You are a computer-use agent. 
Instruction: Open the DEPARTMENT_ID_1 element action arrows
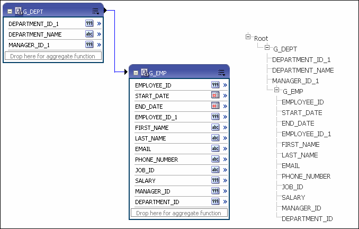(99, 24)
